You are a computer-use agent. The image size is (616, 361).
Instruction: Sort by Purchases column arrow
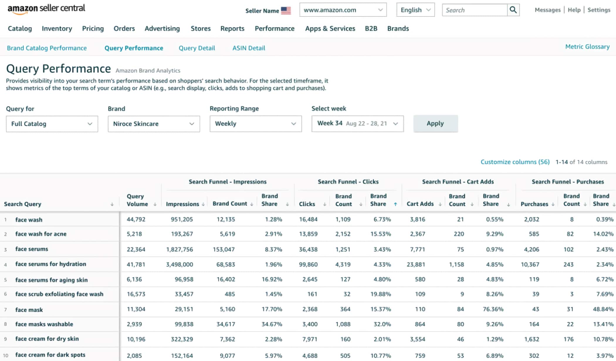[x=553, y=204]
